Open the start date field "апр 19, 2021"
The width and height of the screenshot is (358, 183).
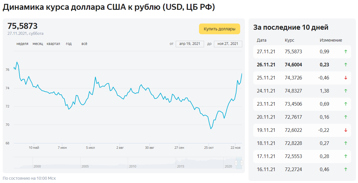coord(190,44)
